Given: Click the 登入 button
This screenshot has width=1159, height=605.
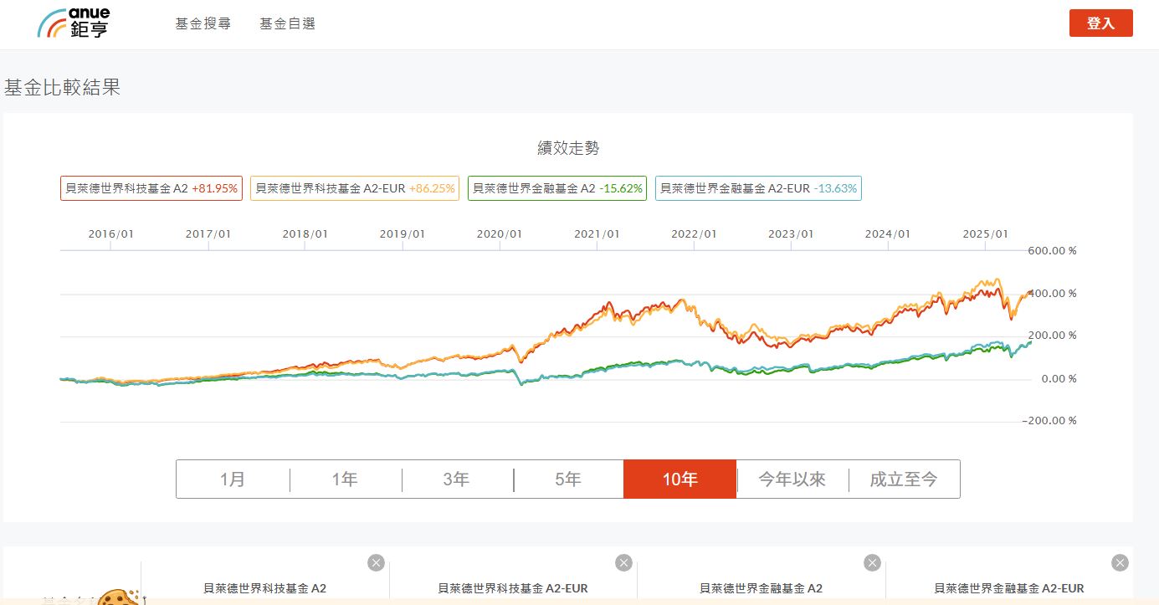Looking at the screenshot, I should (1100, 23).
